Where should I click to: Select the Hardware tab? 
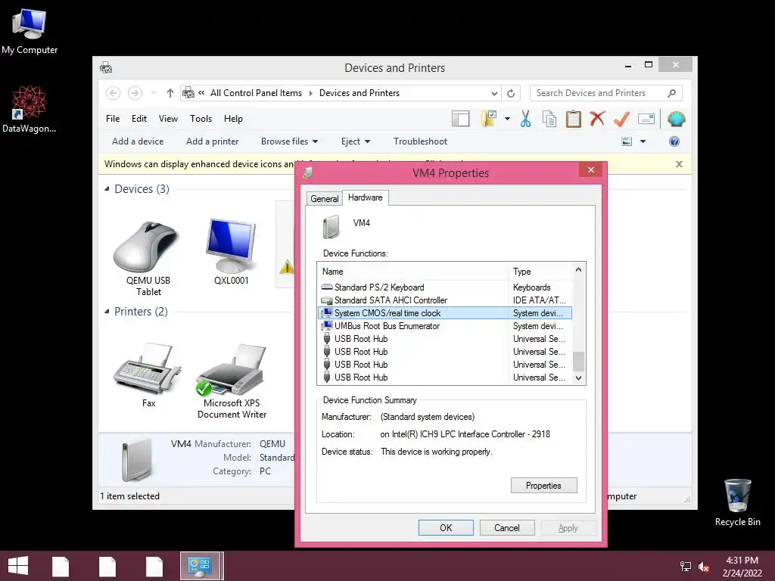click(x=366, y=197)
